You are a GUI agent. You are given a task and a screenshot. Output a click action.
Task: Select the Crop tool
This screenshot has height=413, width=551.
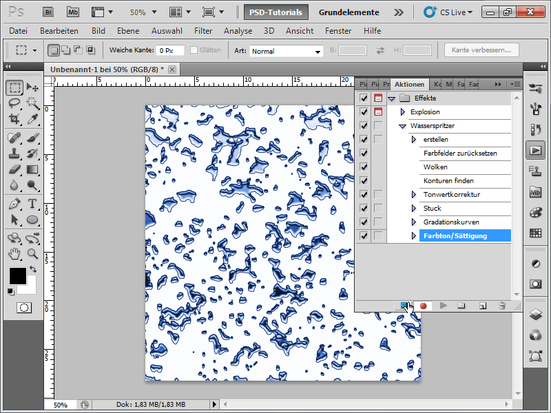point(14,119)
